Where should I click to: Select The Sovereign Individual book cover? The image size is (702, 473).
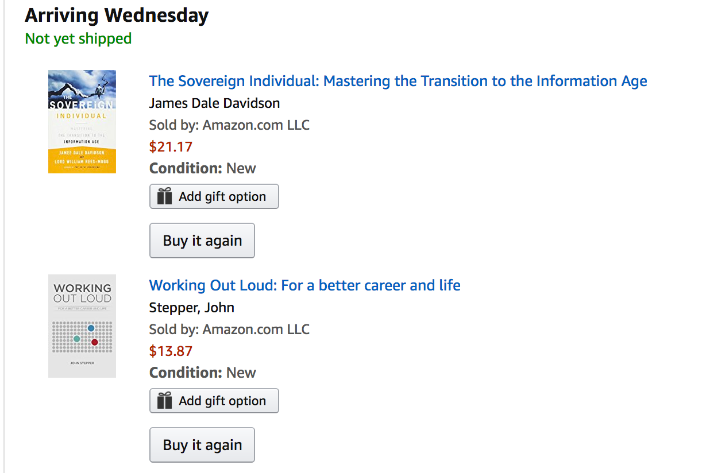[x=82, y=122]
